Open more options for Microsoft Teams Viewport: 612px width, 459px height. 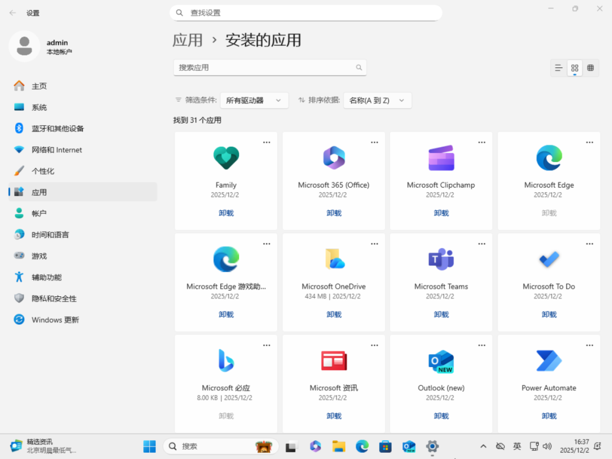pos(482,244)
